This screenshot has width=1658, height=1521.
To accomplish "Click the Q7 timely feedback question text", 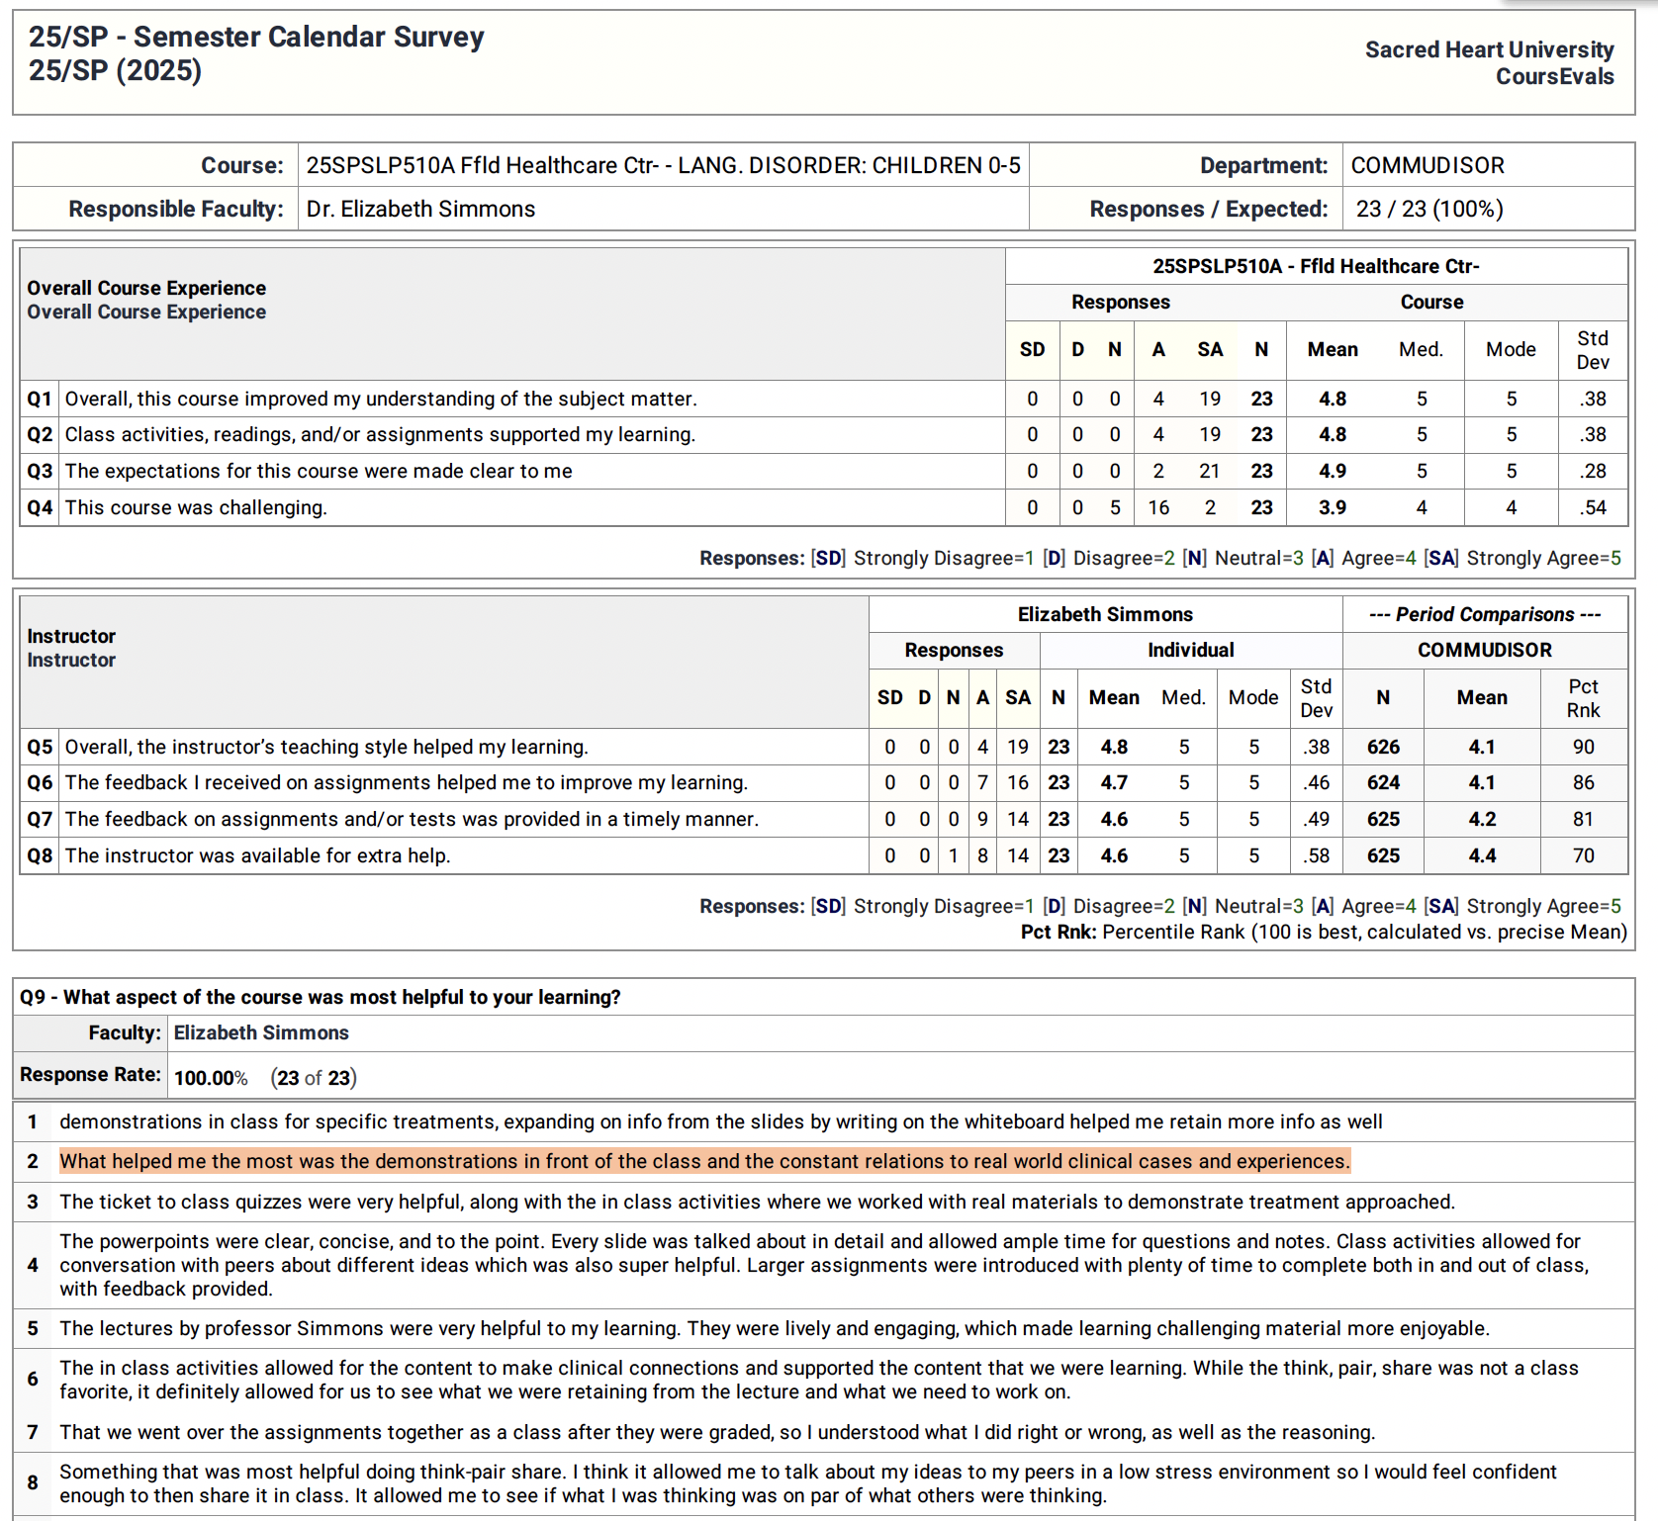I will click(412, 819).
